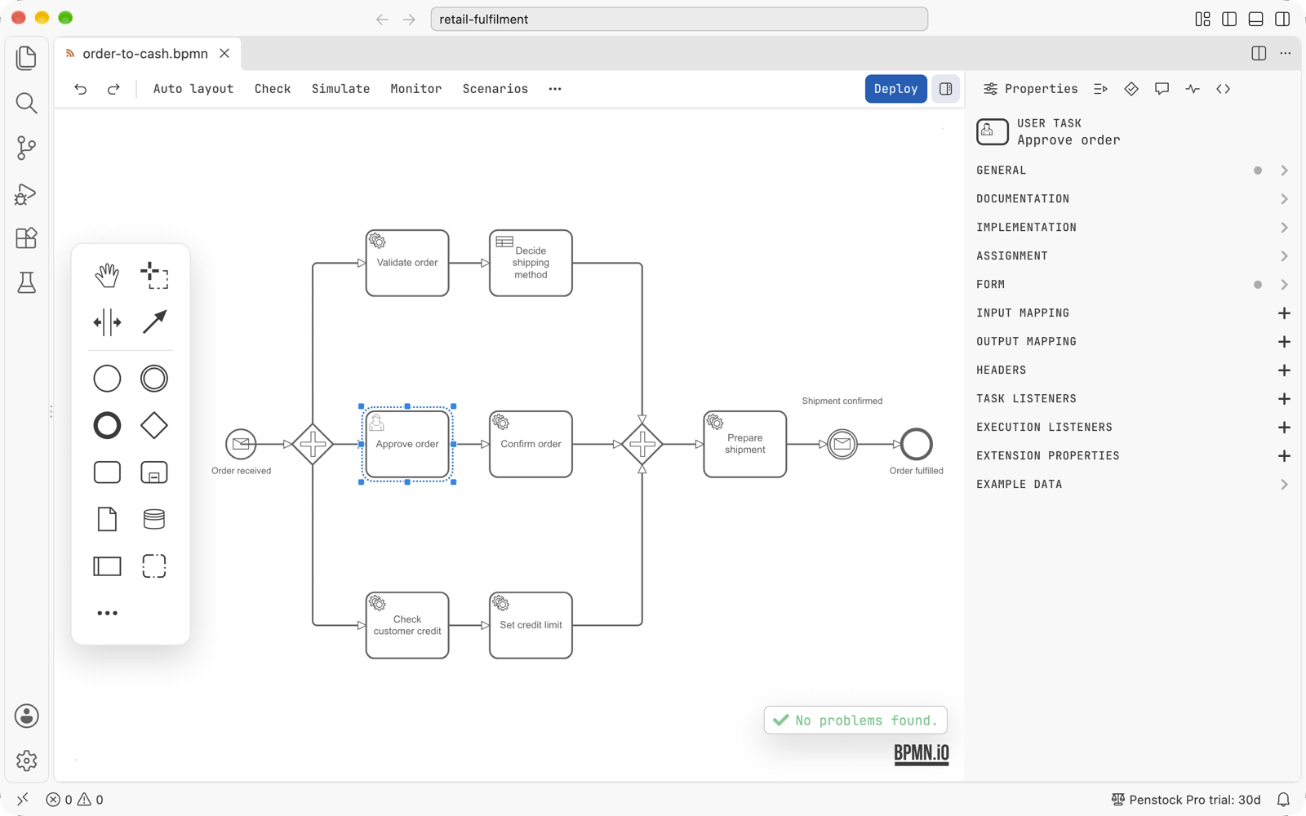Create an Intermediate Event from palette

(x=154, y=379)
